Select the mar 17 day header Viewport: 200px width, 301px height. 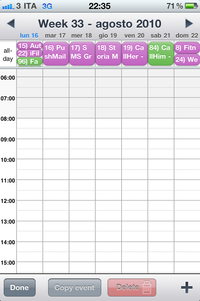[55, 36]
